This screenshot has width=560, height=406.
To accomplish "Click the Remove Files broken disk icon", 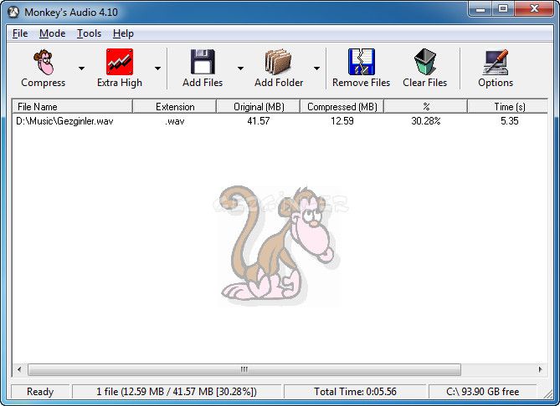I will coord(362,62).
